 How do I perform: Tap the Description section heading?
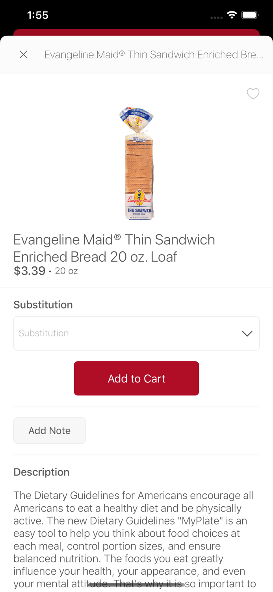[x=41, y=472]
